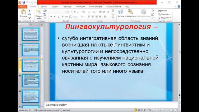Screen dimensions: 199x112
Task: Select slide 11 thumbnail
Action: 30,96
